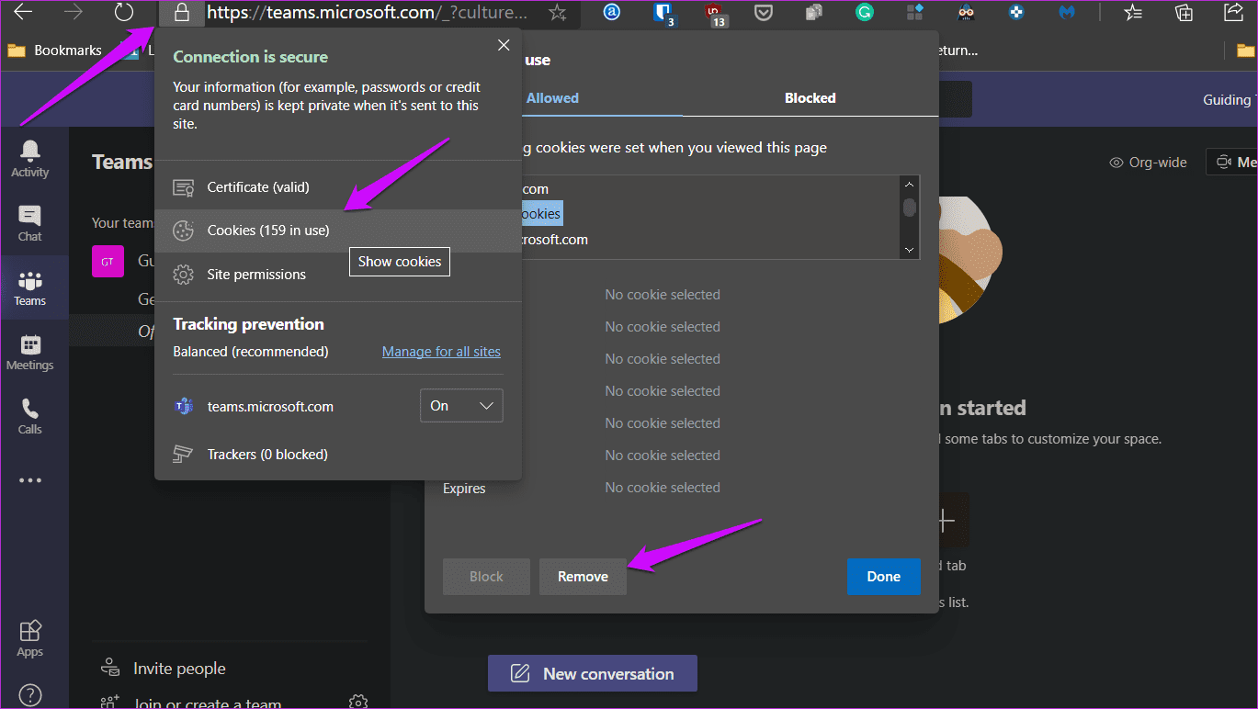This screenshot has width=1258, height=709.
Task: Click the address bar URL
Action: pyautogui.click(x=368, y=13)
